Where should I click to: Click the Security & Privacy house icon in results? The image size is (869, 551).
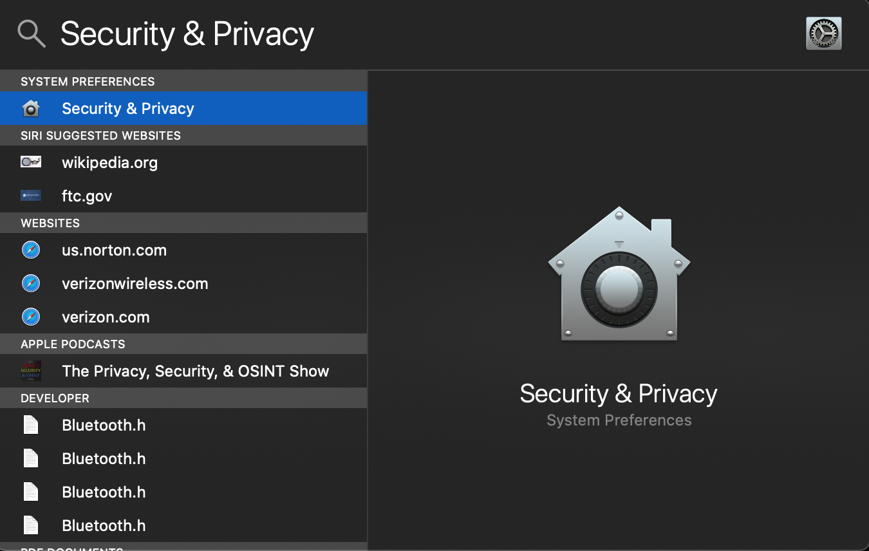[x=31, y=108]
